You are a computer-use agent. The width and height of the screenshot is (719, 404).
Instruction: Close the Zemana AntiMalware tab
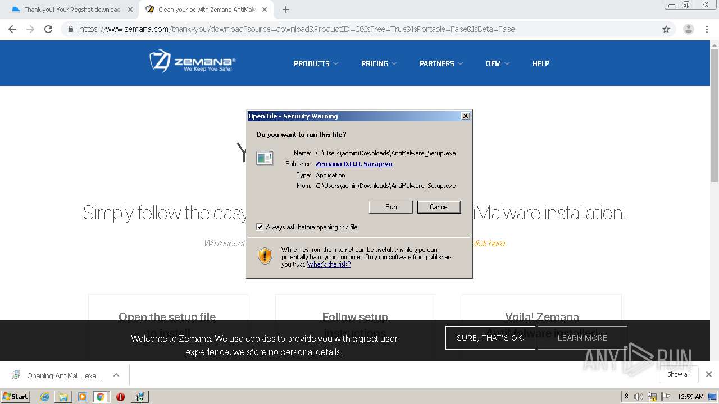pyautogui.click(x=265, y=10)
